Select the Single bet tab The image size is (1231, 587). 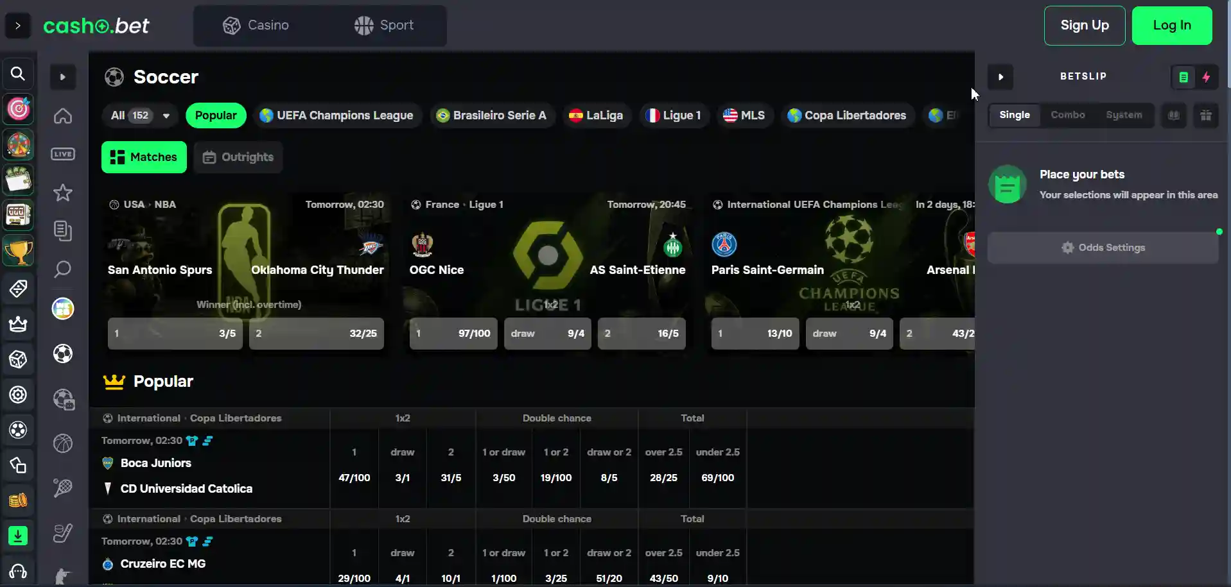pos(1015,115)
